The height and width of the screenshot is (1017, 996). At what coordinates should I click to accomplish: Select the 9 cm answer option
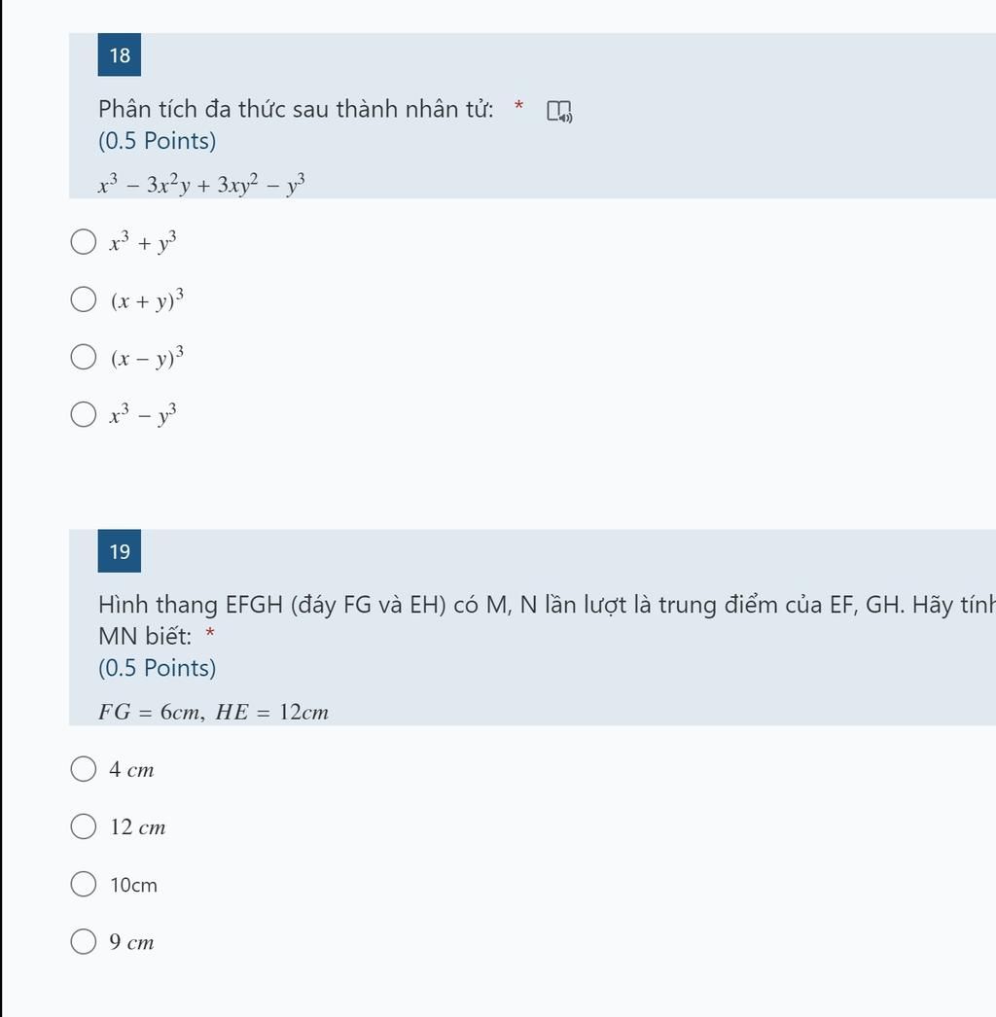84,942
